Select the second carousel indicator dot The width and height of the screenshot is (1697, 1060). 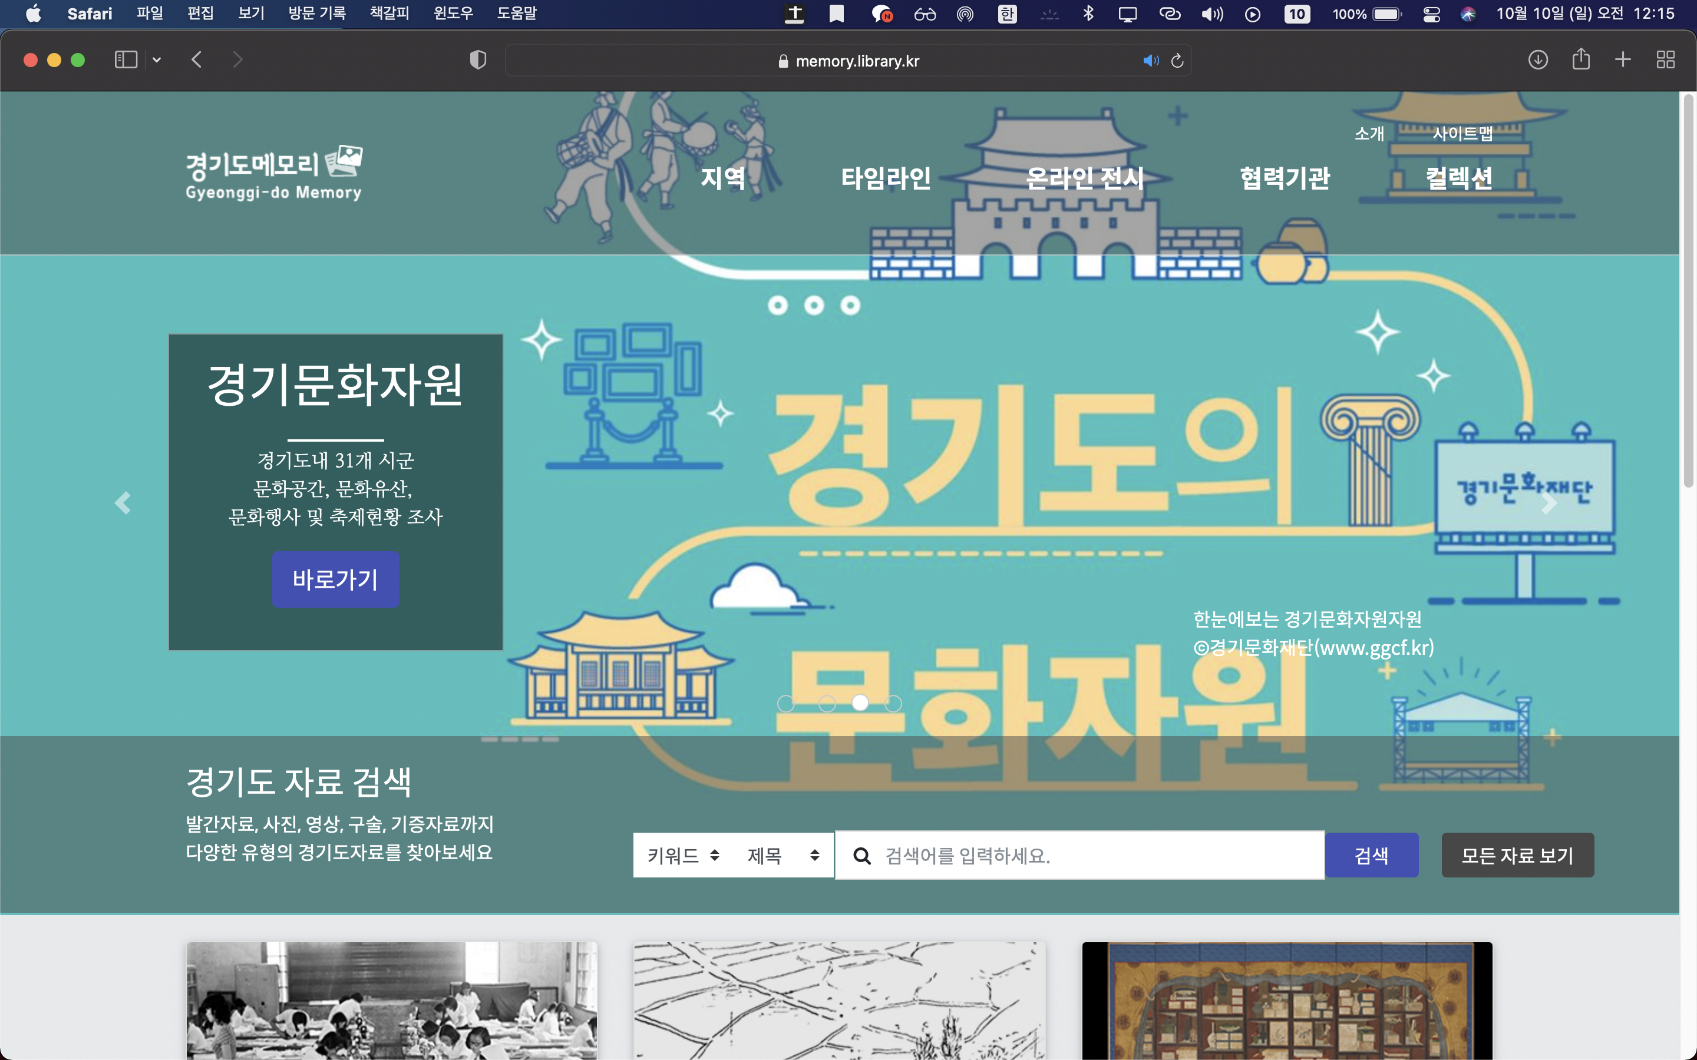[x=827, y=703]
